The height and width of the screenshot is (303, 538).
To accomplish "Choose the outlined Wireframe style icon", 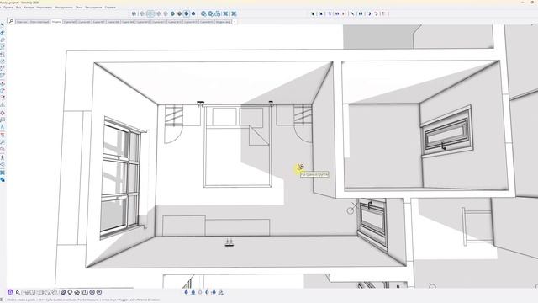I will point(159,13).
